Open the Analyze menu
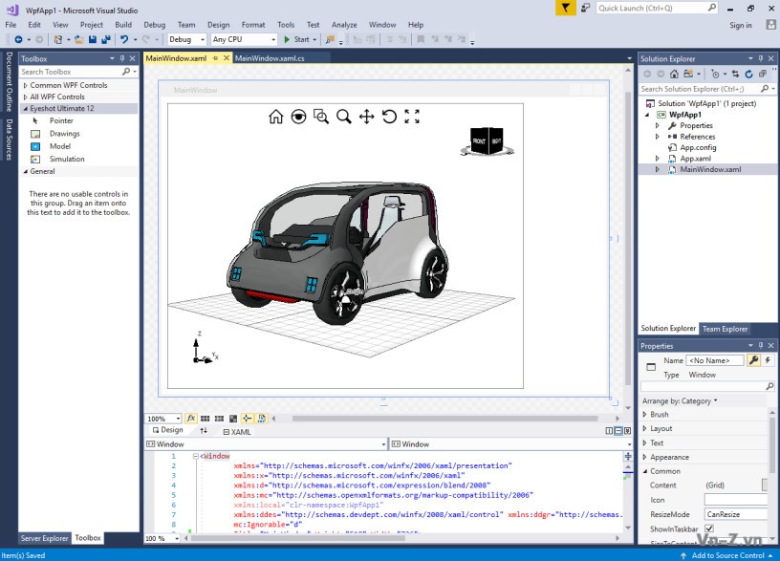Screen dimensions: 780x561 [x=344, y=25]
